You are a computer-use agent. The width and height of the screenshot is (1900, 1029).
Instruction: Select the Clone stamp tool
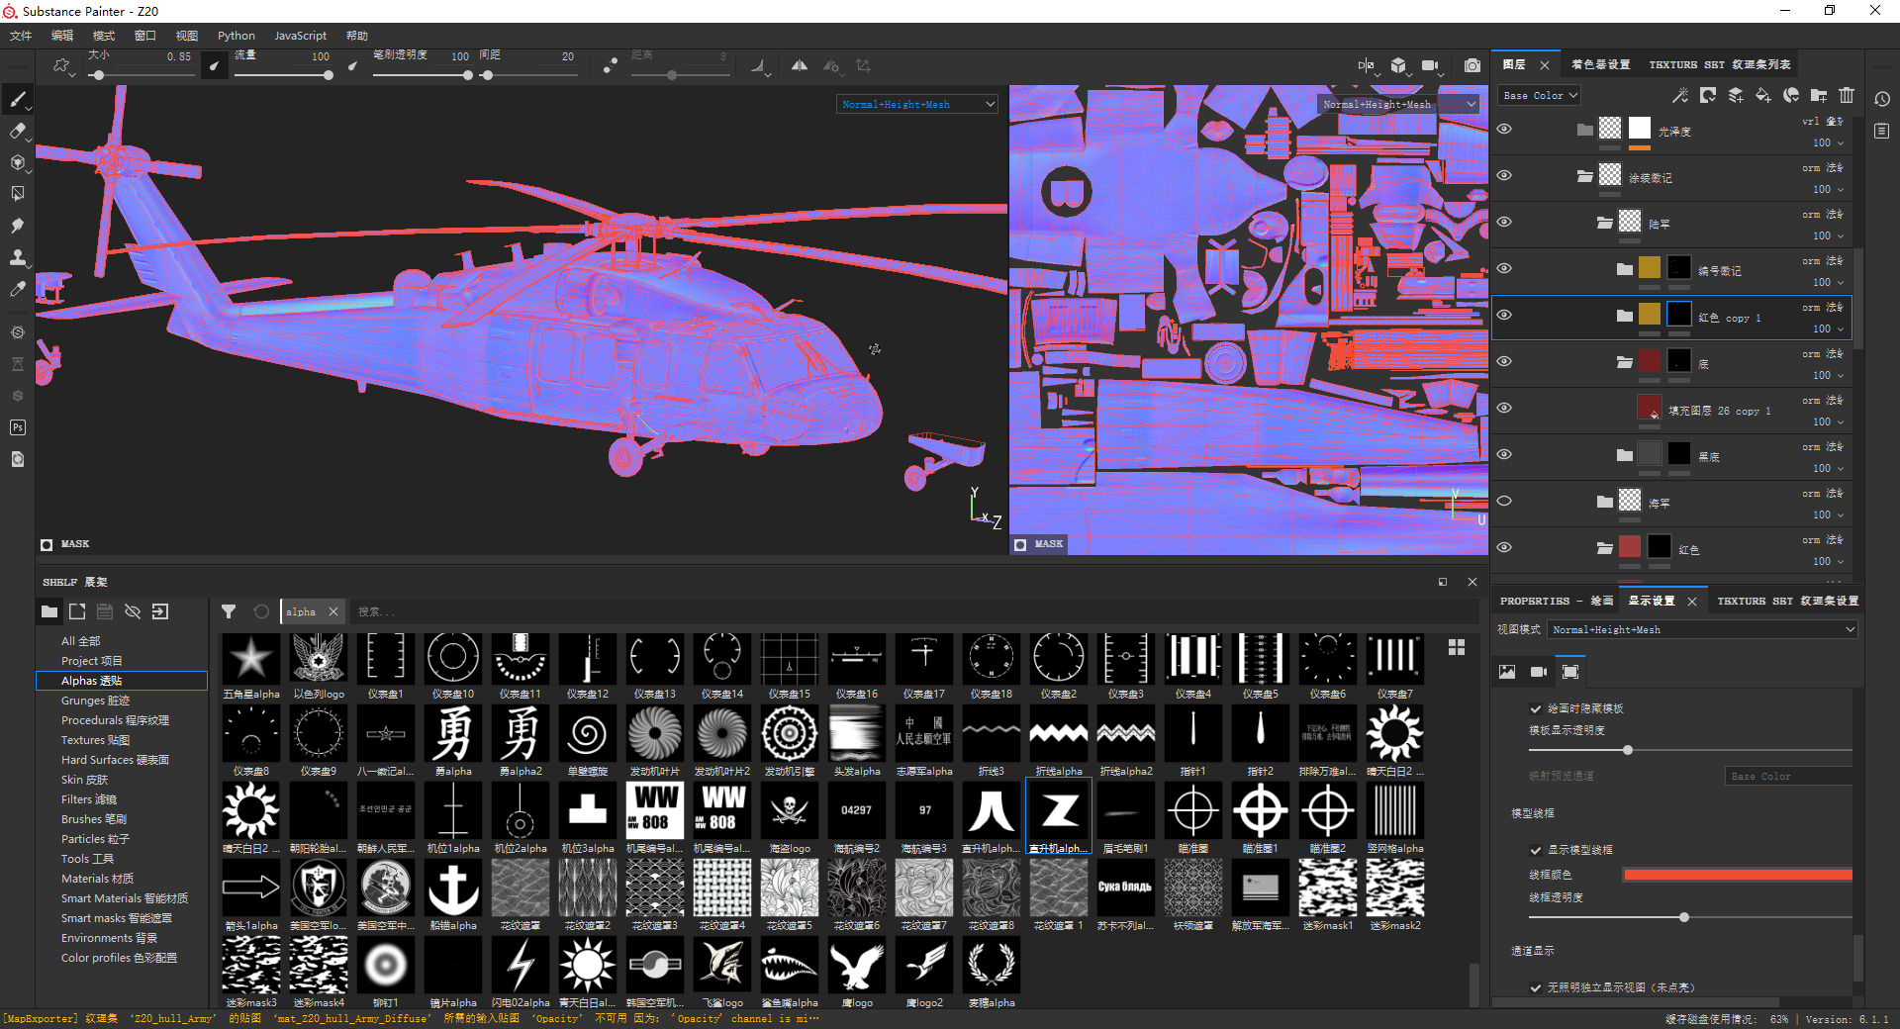tap(17, 257)
